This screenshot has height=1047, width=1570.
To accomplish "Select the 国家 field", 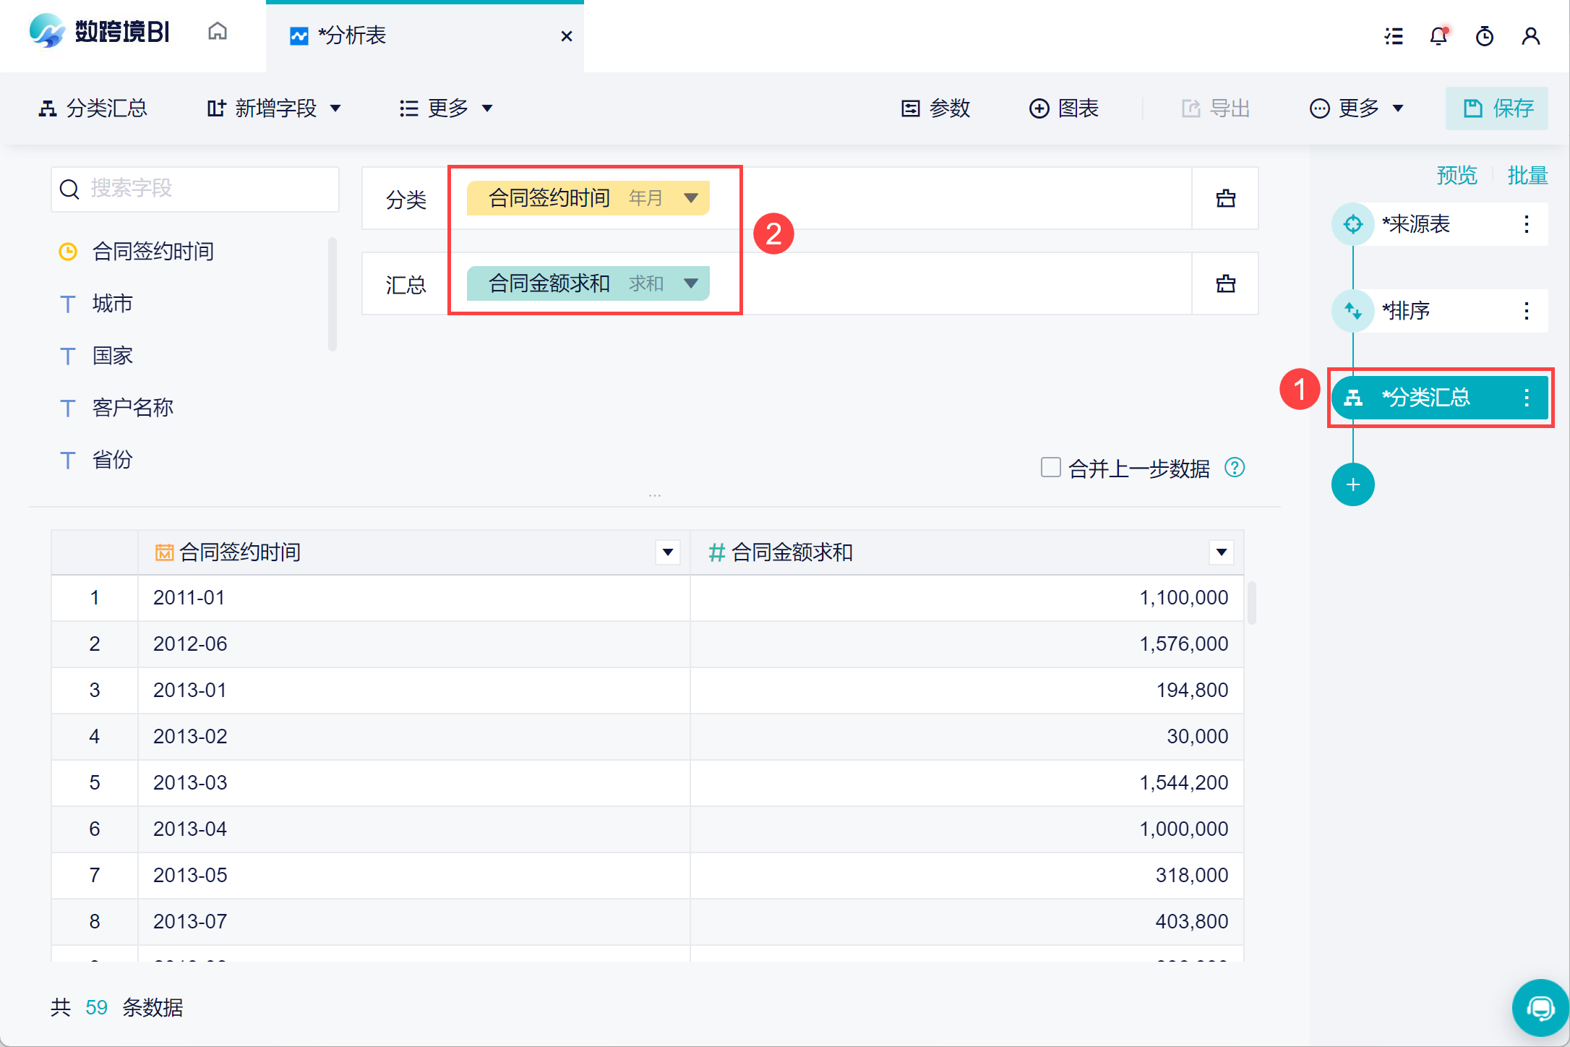I will (x=113, y=356).
